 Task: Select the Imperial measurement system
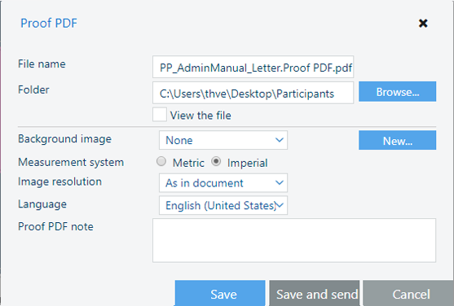pyautogui.click(x=216, y=161)
